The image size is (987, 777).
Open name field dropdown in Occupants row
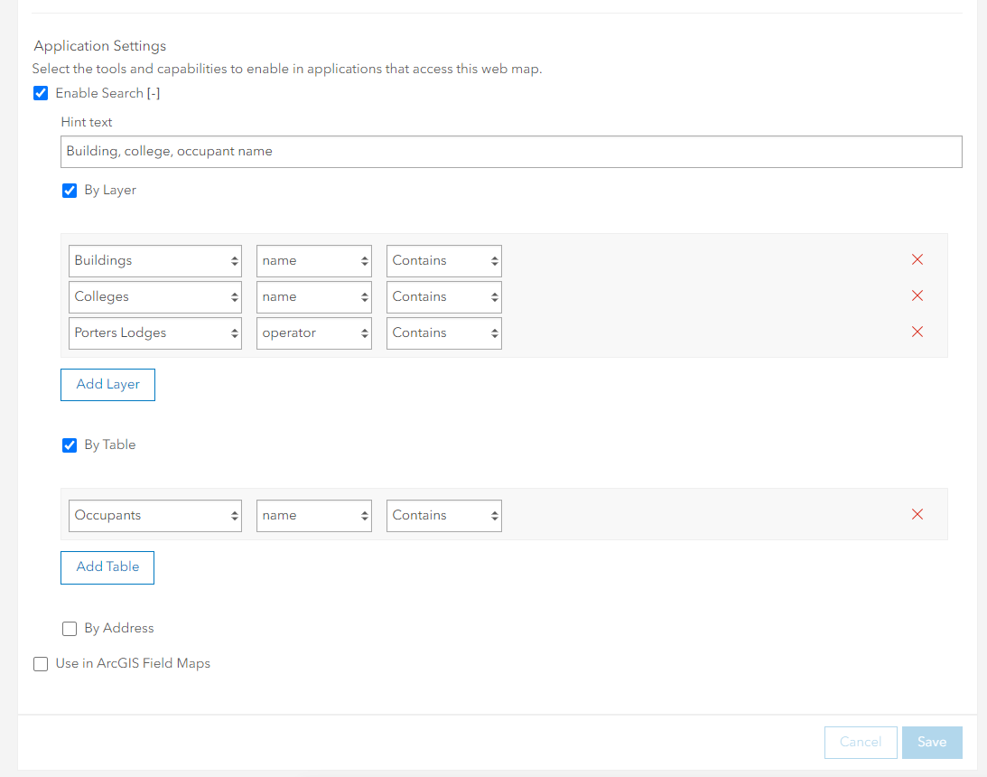tap(314, 516)
